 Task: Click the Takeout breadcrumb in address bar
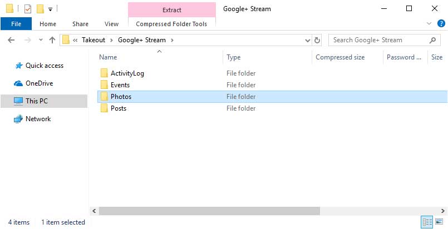coord(93,40)
